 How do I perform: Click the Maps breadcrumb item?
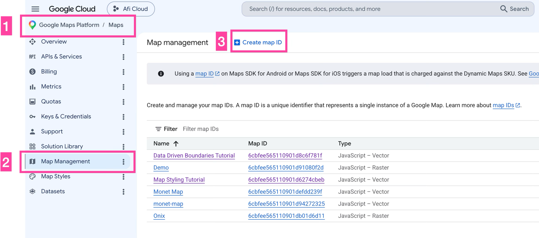point(116,25)
